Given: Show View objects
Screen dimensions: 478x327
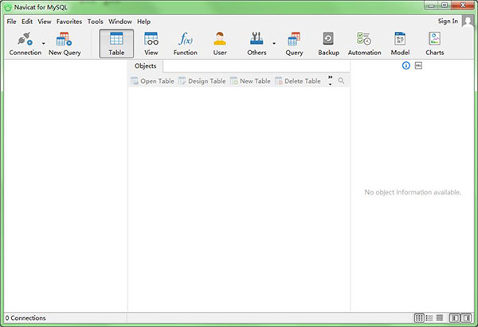Looking at the screenshot, I should tap(151, 44).
